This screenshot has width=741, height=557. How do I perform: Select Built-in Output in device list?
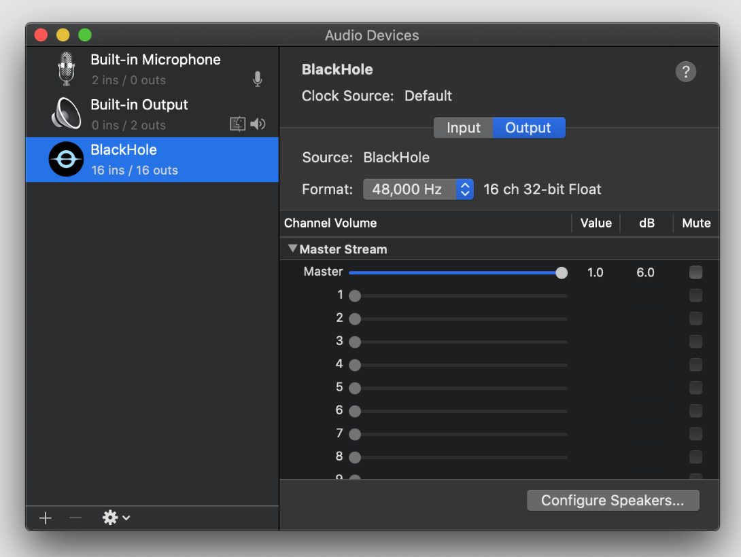coord(152,114)
